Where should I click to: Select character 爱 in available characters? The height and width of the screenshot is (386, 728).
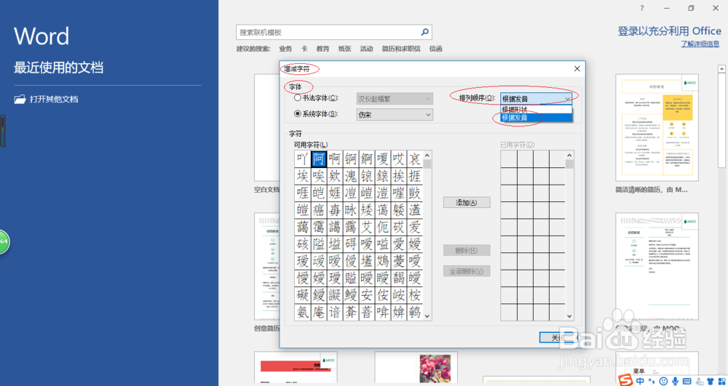pos(414,227)
